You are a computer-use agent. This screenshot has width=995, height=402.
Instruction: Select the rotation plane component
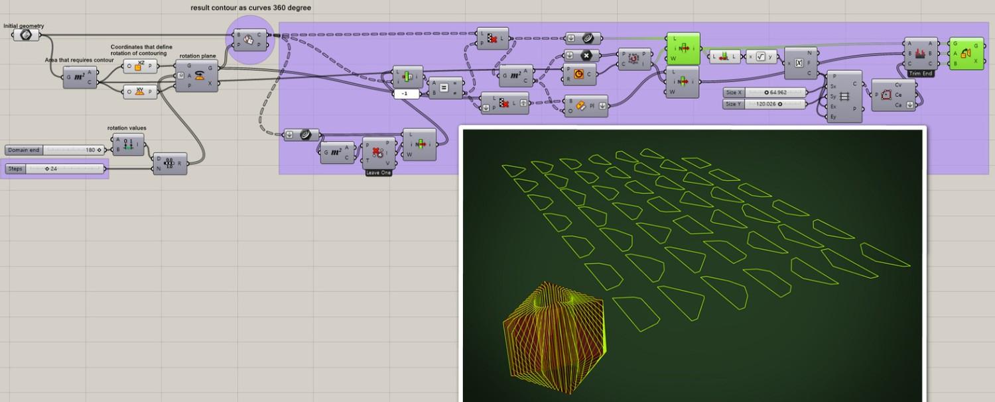coord(197,76)
